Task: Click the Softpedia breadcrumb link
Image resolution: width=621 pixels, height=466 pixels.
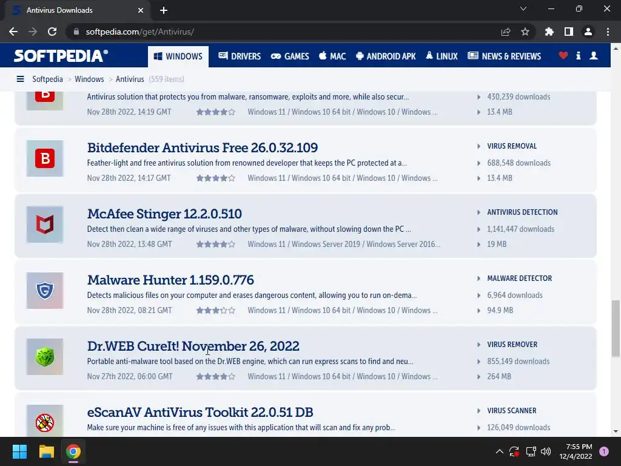Action: pos(47,79)
